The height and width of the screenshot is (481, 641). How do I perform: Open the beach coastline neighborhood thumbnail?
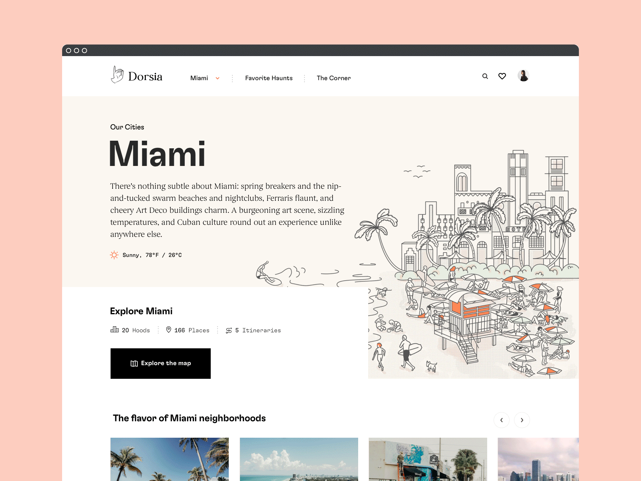pos(299,459)
